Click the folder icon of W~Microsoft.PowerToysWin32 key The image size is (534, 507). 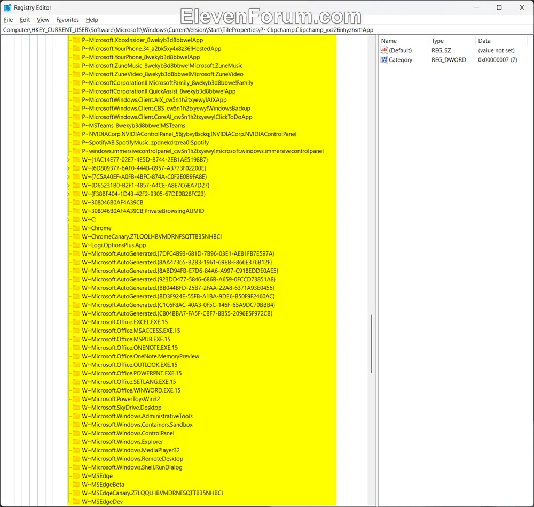coord(76,399)
